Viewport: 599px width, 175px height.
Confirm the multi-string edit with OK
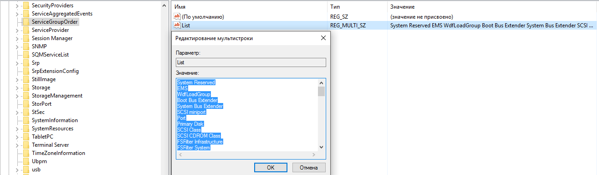pyautogui.click(x=271, y=167)
